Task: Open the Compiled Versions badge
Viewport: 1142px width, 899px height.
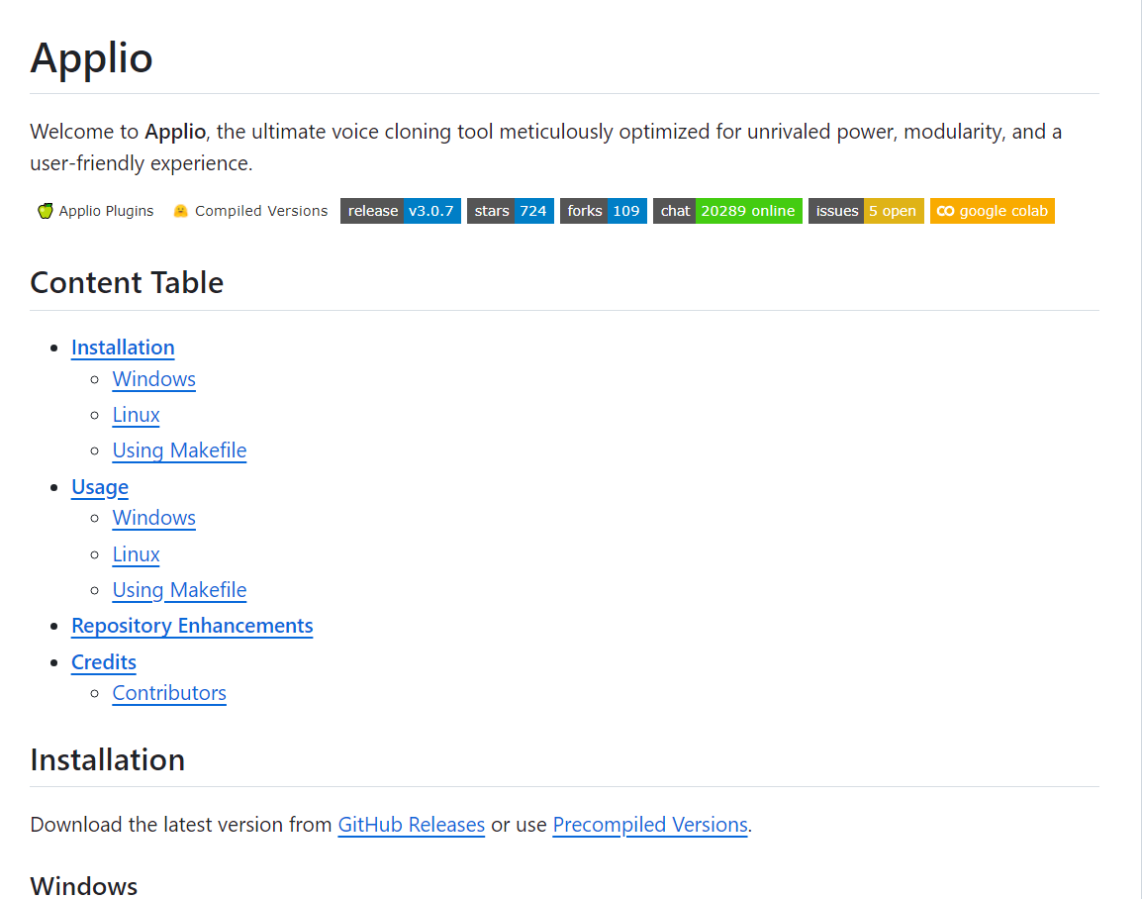Action: pos(249,211)
